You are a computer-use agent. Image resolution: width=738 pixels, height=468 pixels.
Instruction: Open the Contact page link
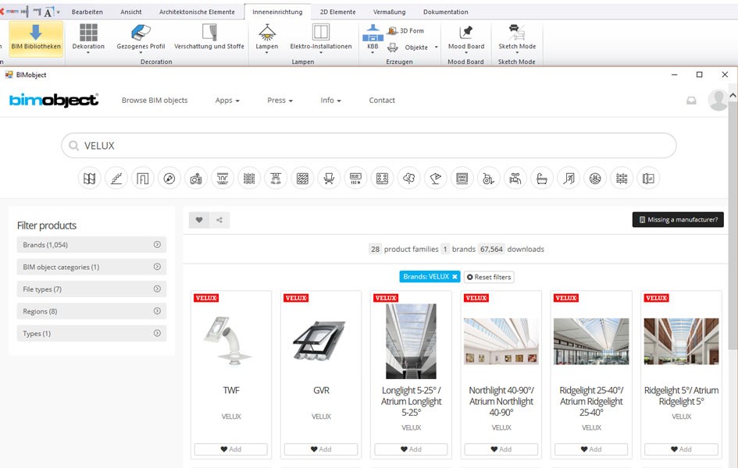pyautogui.click(x=382, y=100)
